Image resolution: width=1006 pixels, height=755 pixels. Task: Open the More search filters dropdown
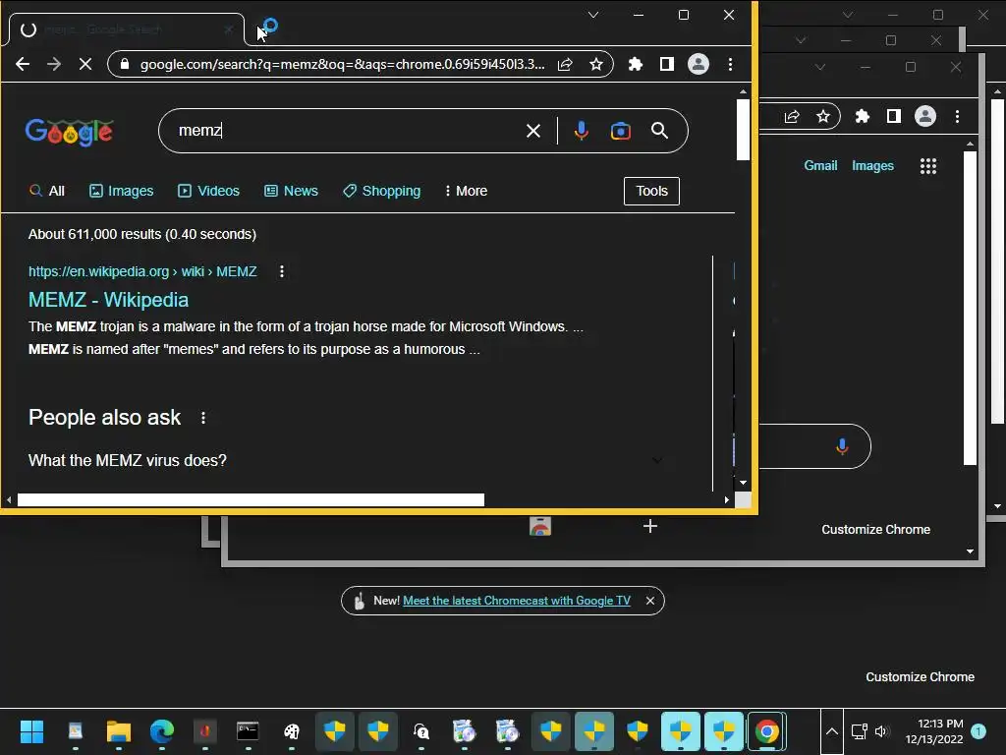(466, 191)
